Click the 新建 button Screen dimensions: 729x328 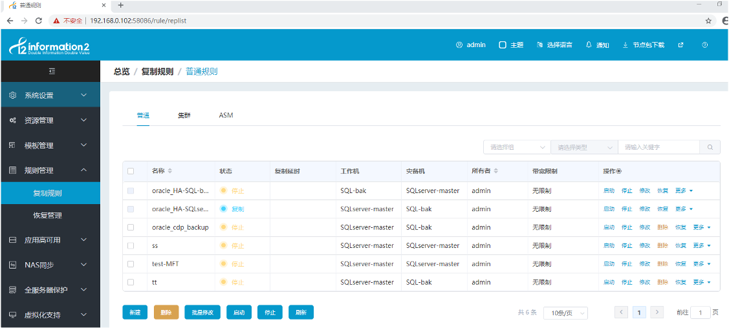click(x=135, y=313)
